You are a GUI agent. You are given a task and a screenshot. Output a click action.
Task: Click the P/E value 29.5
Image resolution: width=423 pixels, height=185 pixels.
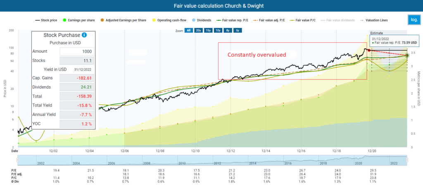[372, 171]
